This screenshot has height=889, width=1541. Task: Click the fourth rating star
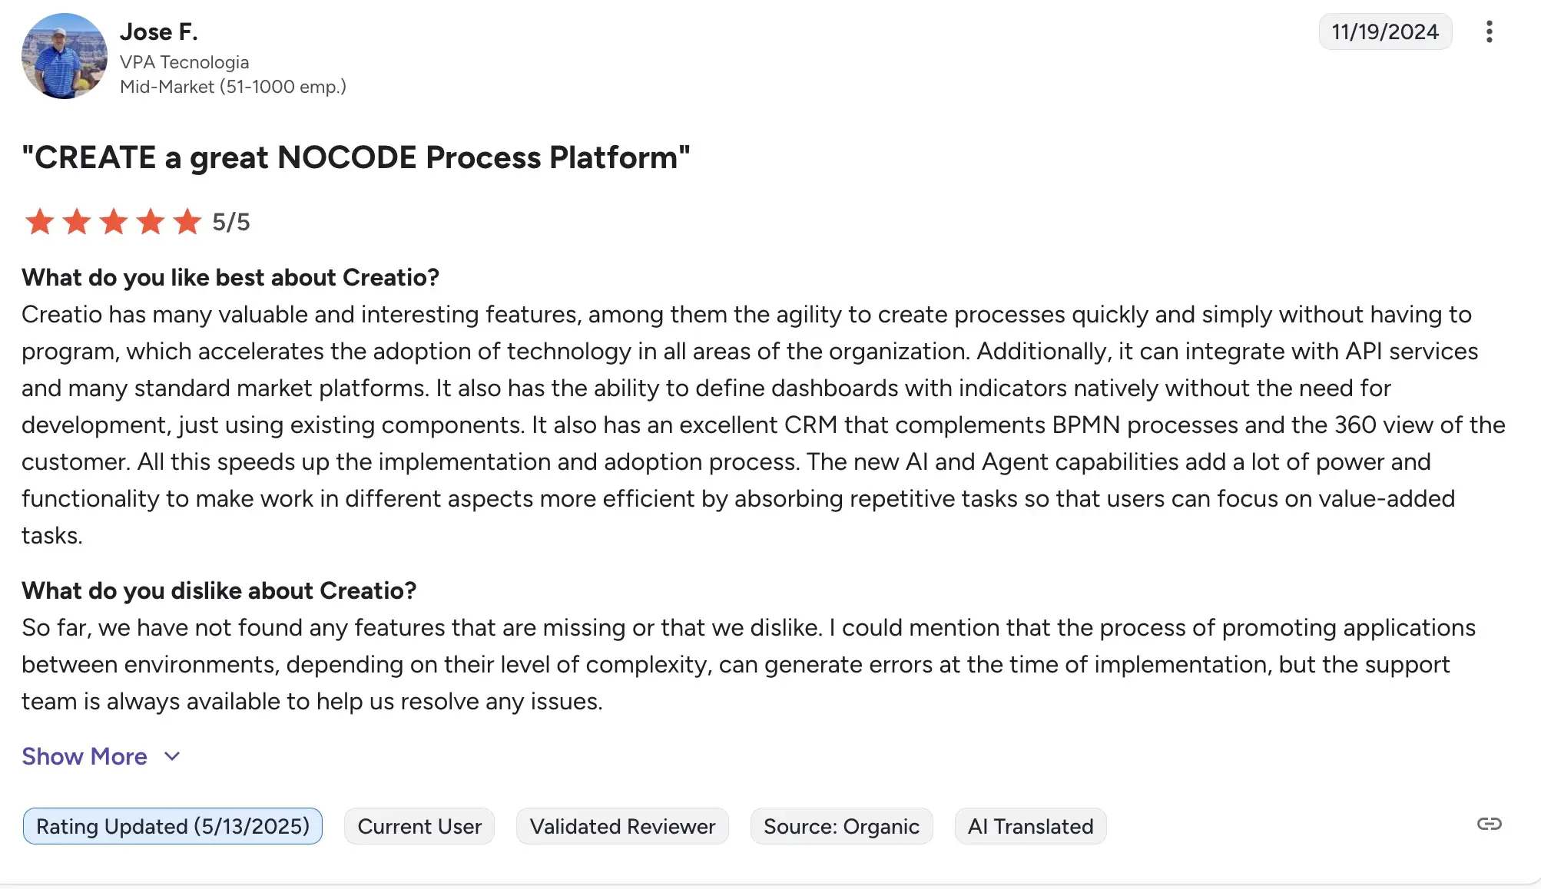tap(150, 222)
